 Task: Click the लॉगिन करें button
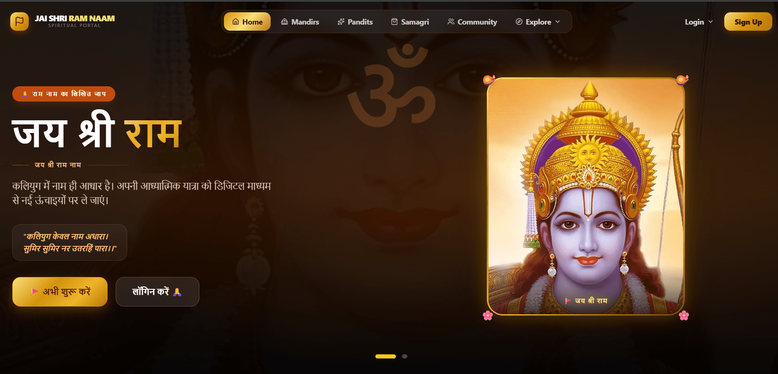tap(157, 292)
